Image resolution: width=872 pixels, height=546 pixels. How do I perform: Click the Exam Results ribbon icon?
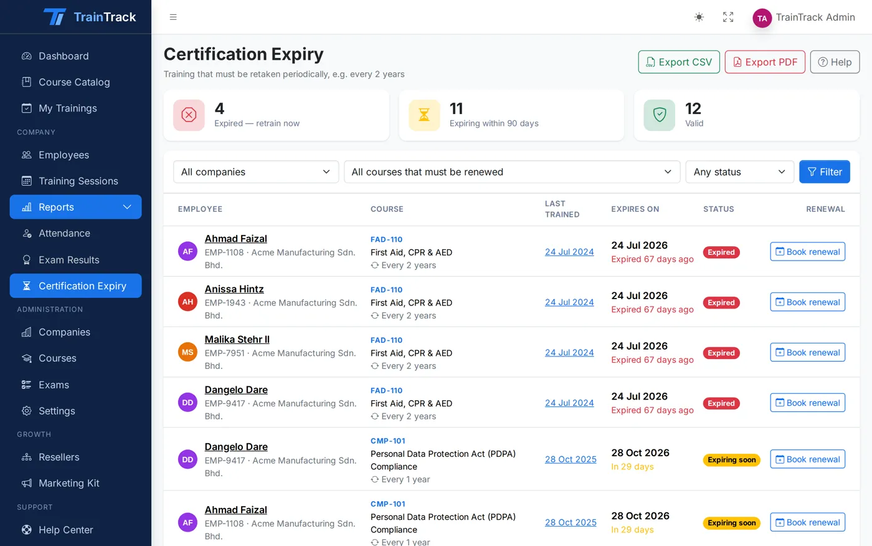click(x=27, y=260)
